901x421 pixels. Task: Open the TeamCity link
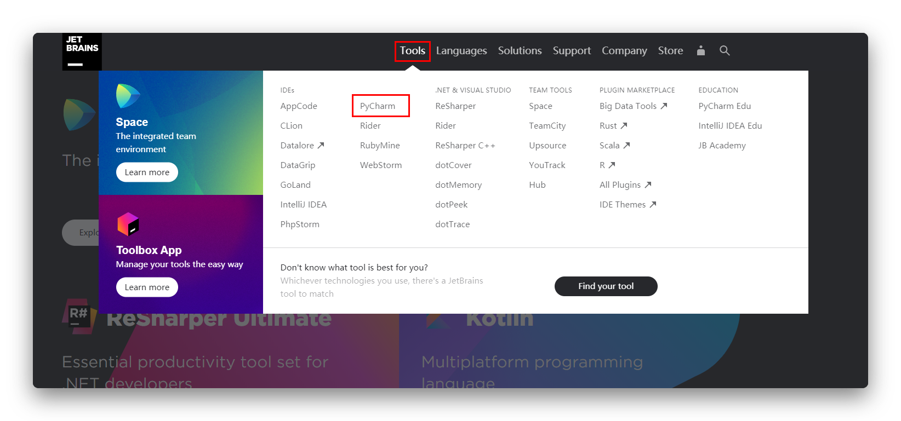pos(548,125)
